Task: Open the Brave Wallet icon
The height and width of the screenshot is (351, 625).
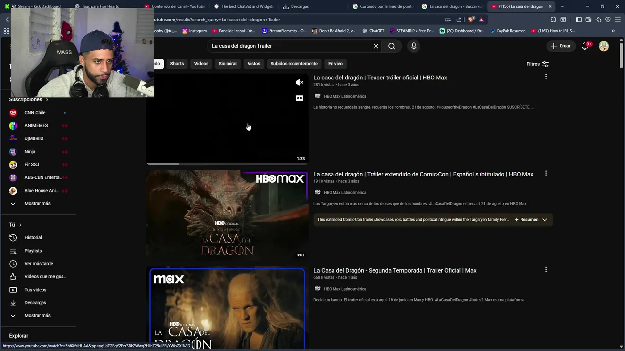Action: point(588,19)
